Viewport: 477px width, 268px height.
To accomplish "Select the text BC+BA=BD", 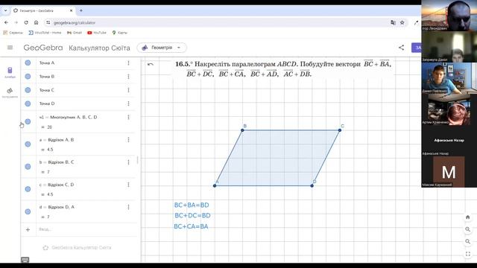I will coord(192,205).
